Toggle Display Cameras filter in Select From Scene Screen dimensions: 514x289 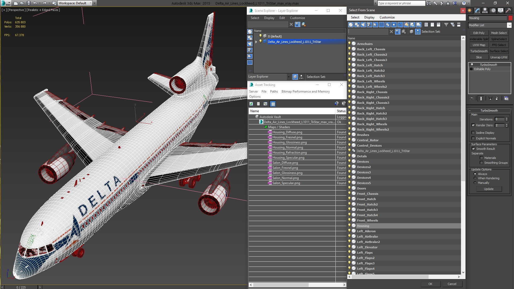click(x=369, y=25)
